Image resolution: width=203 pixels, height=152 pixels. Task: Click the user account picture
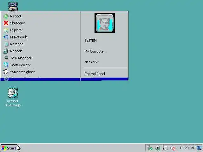point(105,23)
